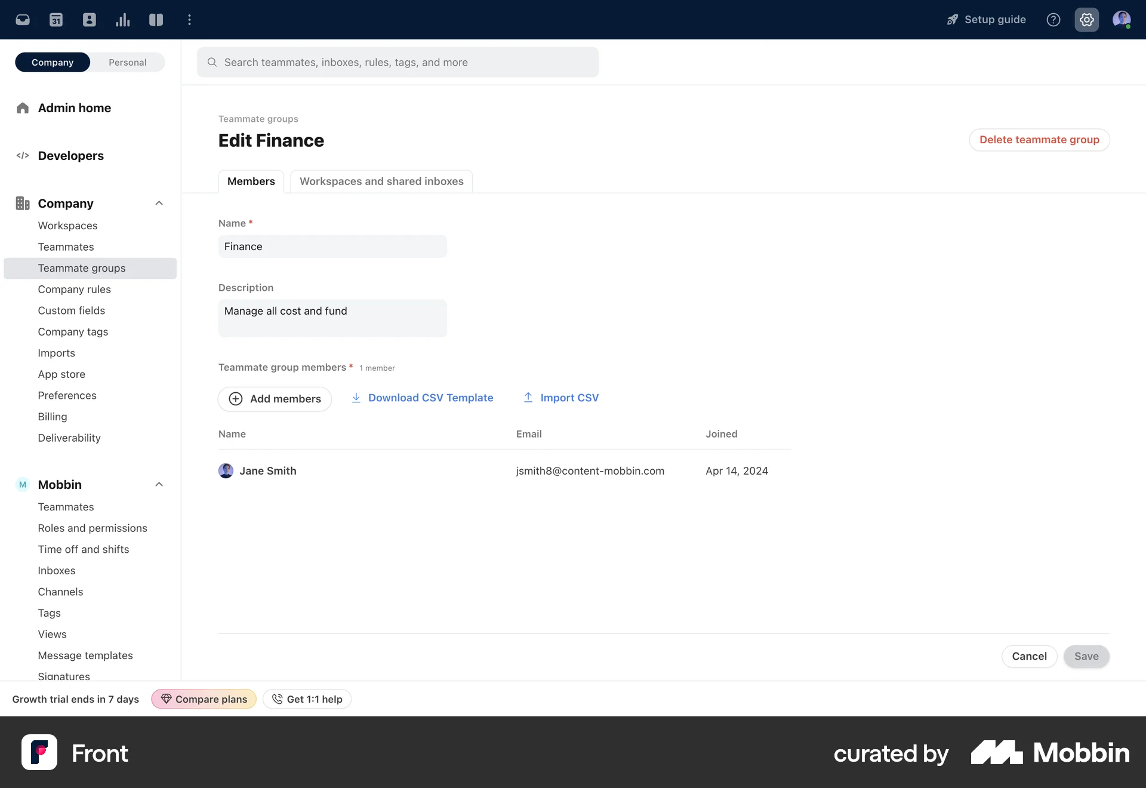Click the teammate search input field
Image resolution: width=1146 pixels, height=788 pixels.
point(398,61)
